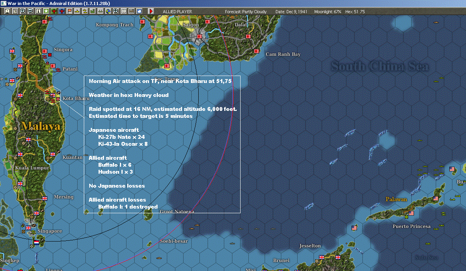The width and height of the screenshot is (466, 271).
Task: Click the save game disk icon
Action: tap(7, 11)
